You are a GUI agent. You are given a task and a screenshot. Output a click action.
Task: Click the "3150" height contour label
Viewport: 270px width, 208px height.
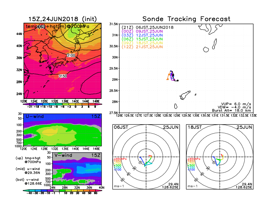tap(63, 76)
